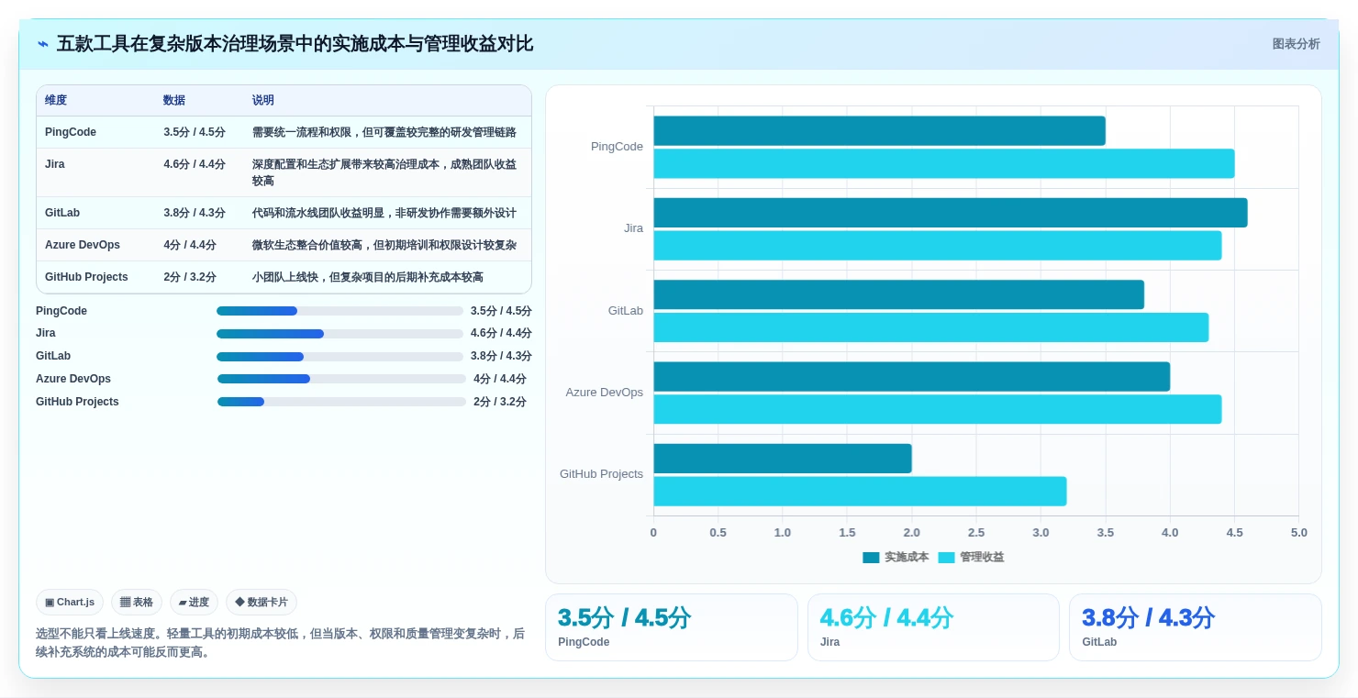This screenshot has height=698, width=1358.
Task: Select the 表格 tag chip
Action: (x=137, y=602)
